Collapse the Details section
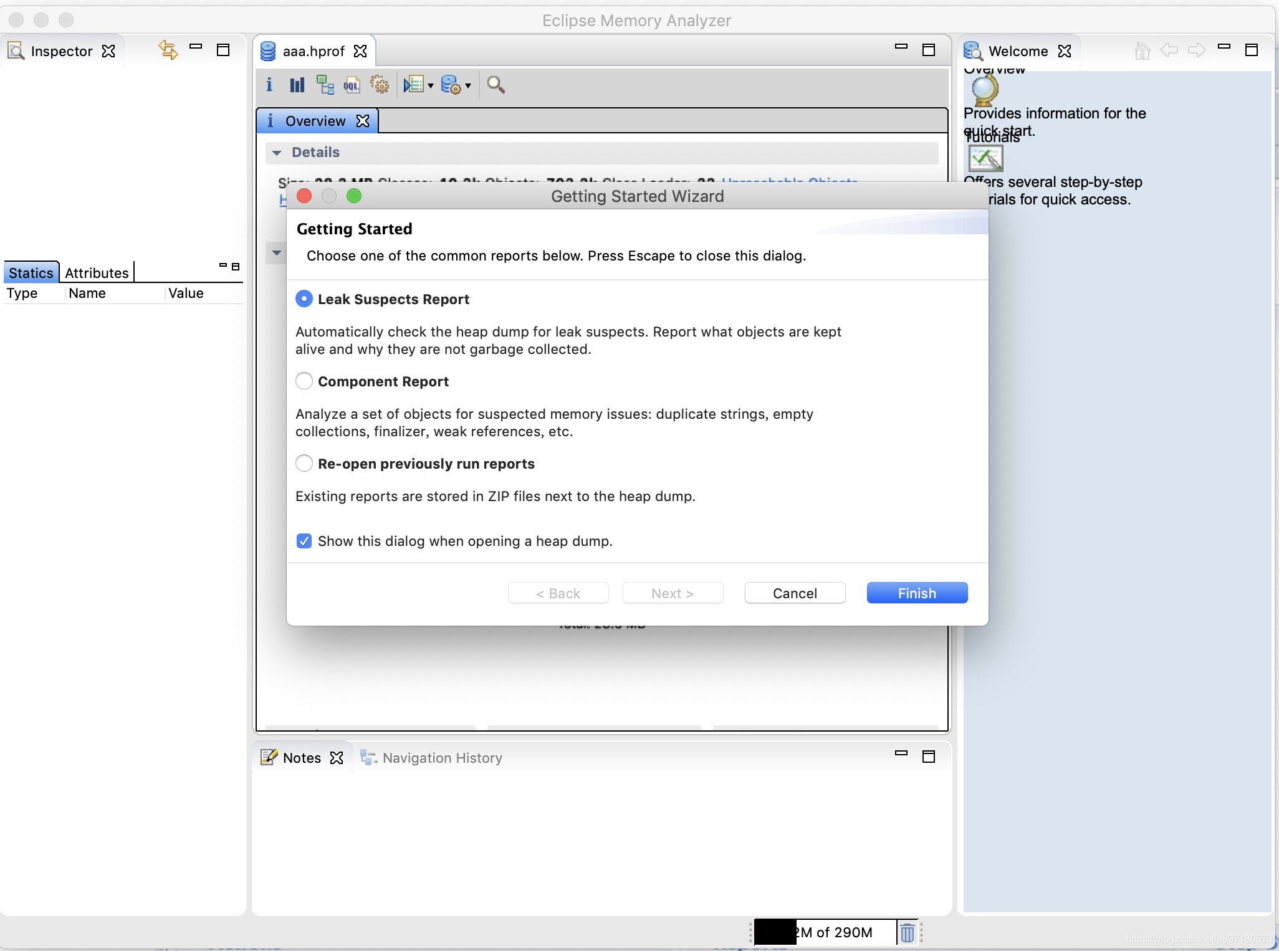1279x951 pixels. coord(277,153)
